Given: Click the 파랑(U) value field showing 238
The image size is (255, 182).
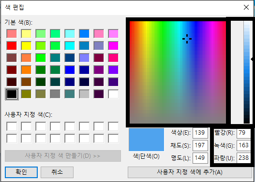Looking at the screenshot, I should 243,158.
